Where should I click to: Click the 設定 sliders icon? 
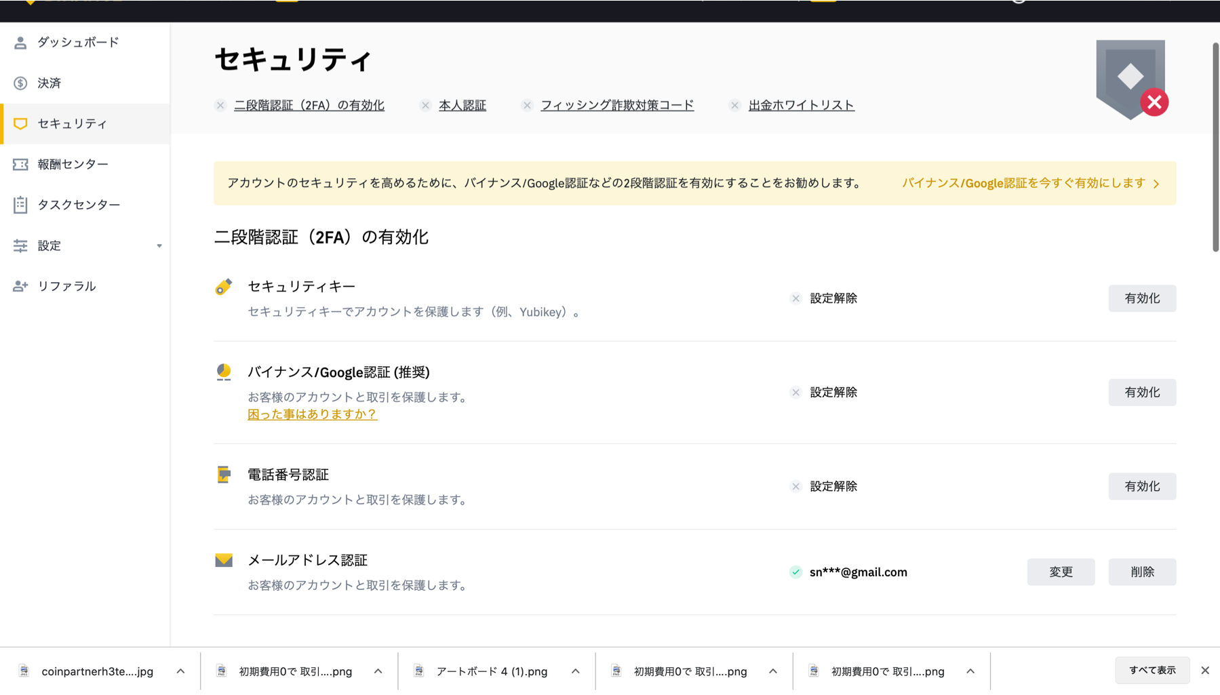[20, 245]
